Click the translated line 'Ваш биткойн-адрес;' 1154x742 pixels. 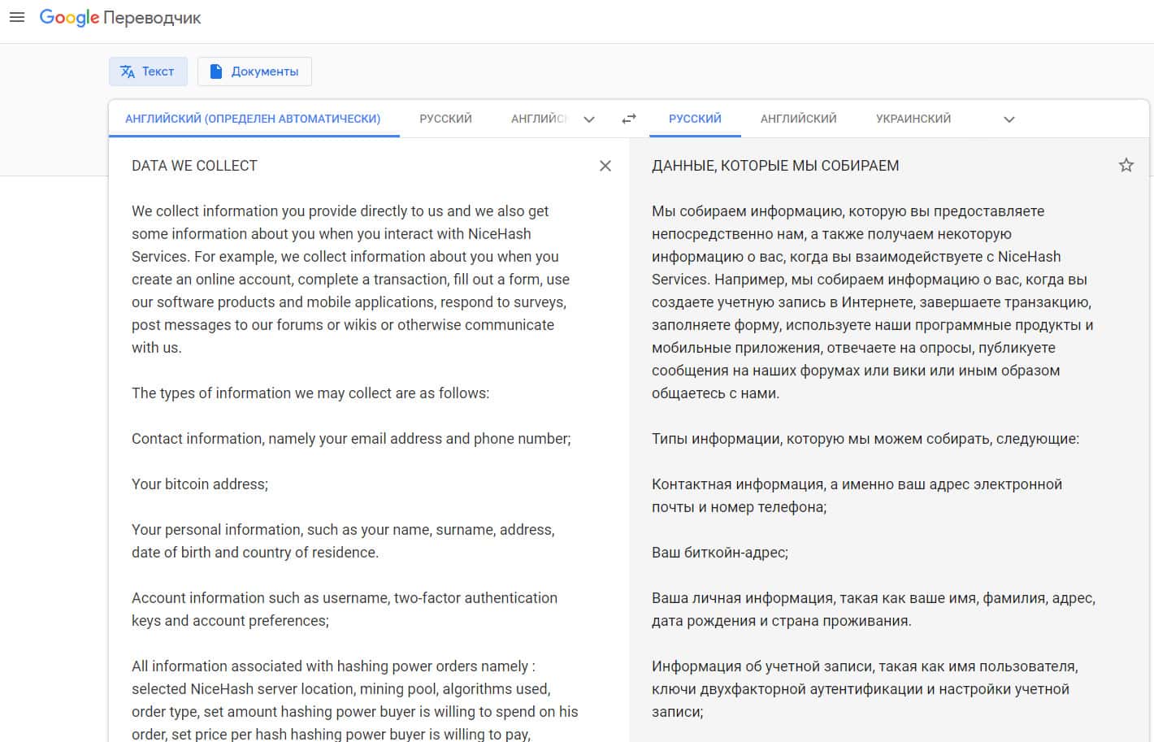719,553
